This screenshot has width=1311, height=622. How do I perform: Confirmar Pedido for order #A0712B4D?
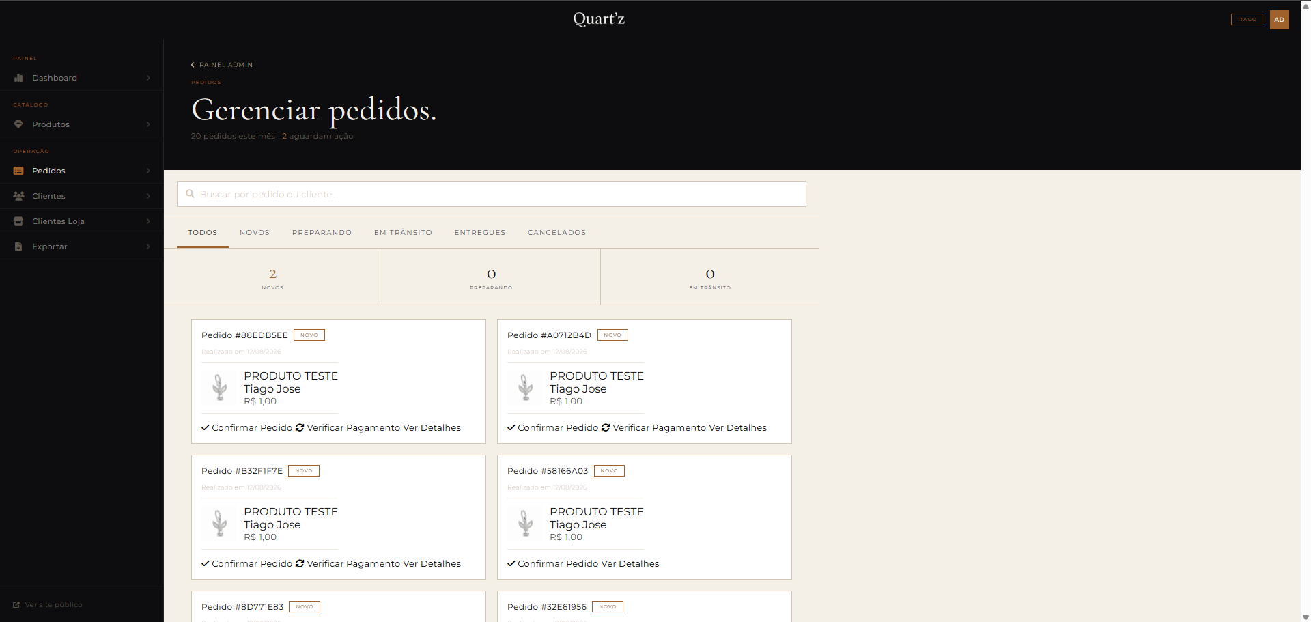552,427
